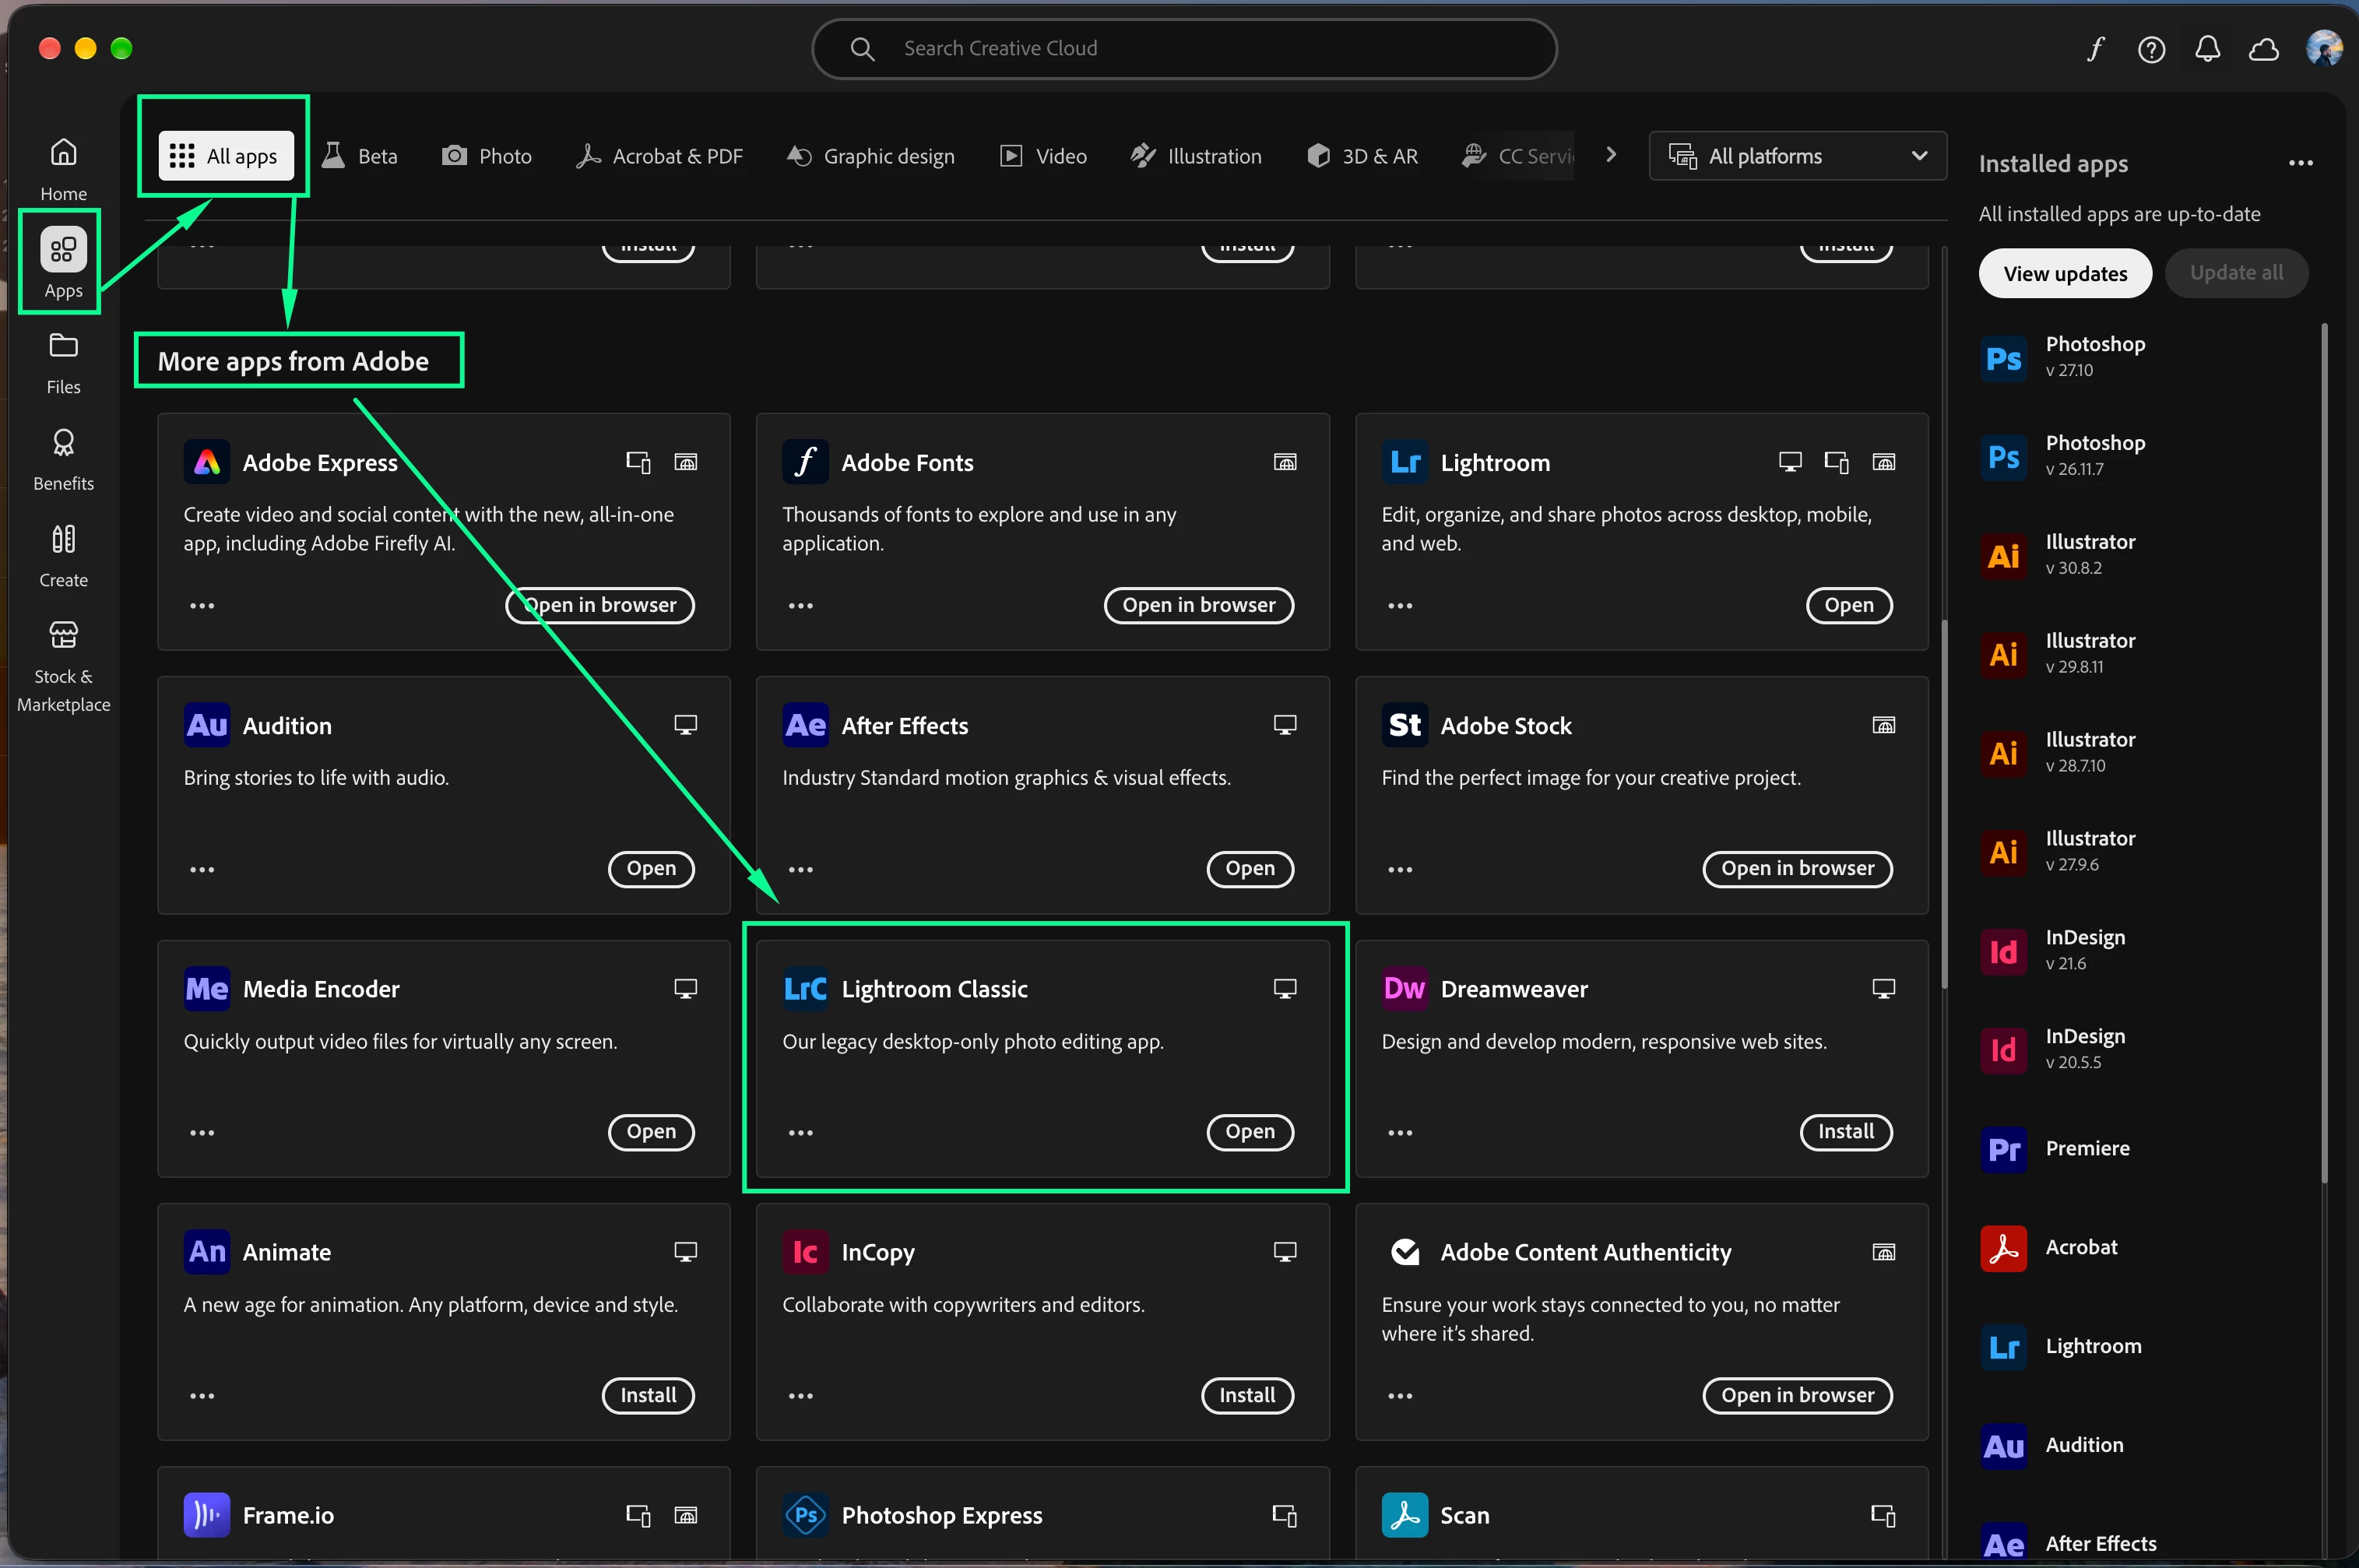Click the Create sidebar icon
Screen dimensions: 2359x1568
63,556
